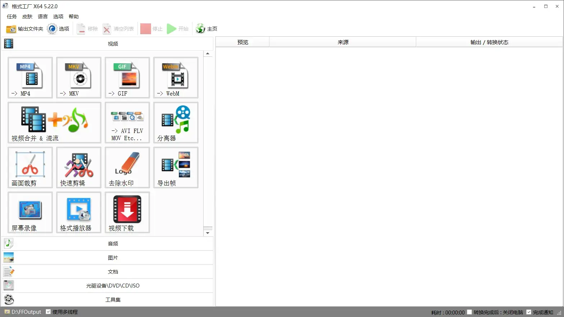Open the 屏幕录像 screen recorder

click(x=30, y=212)
